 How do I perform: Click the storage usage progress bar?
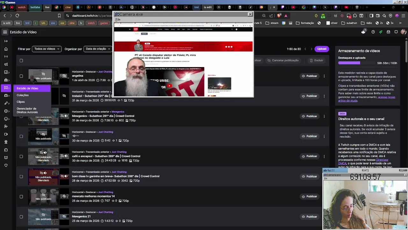point(356,63)
